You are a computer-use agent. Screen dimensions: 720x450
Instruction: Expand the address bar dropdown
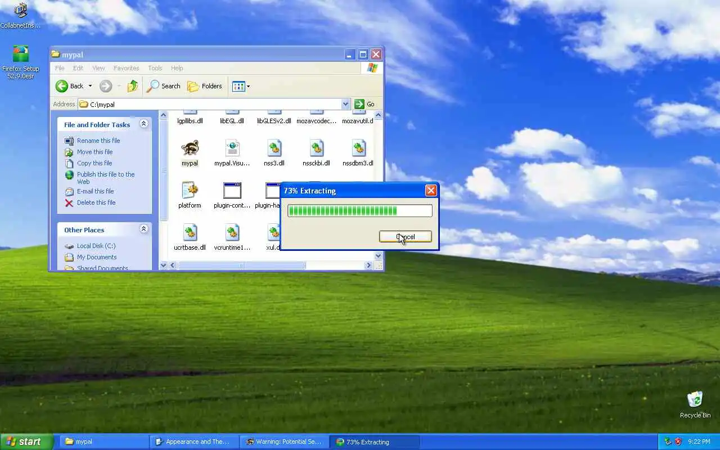[x=345, y=104]
